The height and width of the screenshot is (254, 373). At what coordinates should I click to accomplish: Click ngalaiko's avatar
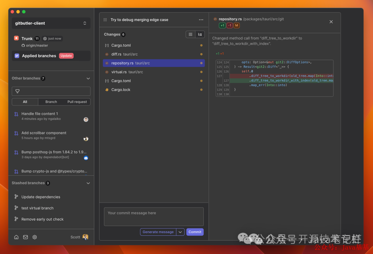[x=86, y=120]
